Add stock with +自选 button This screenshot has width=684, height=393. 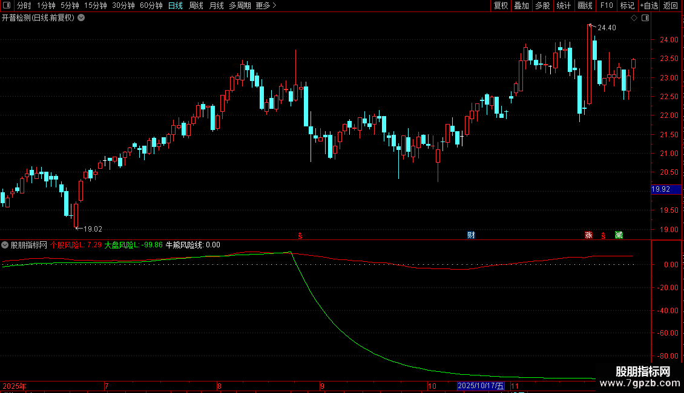(x=649, y=5)
